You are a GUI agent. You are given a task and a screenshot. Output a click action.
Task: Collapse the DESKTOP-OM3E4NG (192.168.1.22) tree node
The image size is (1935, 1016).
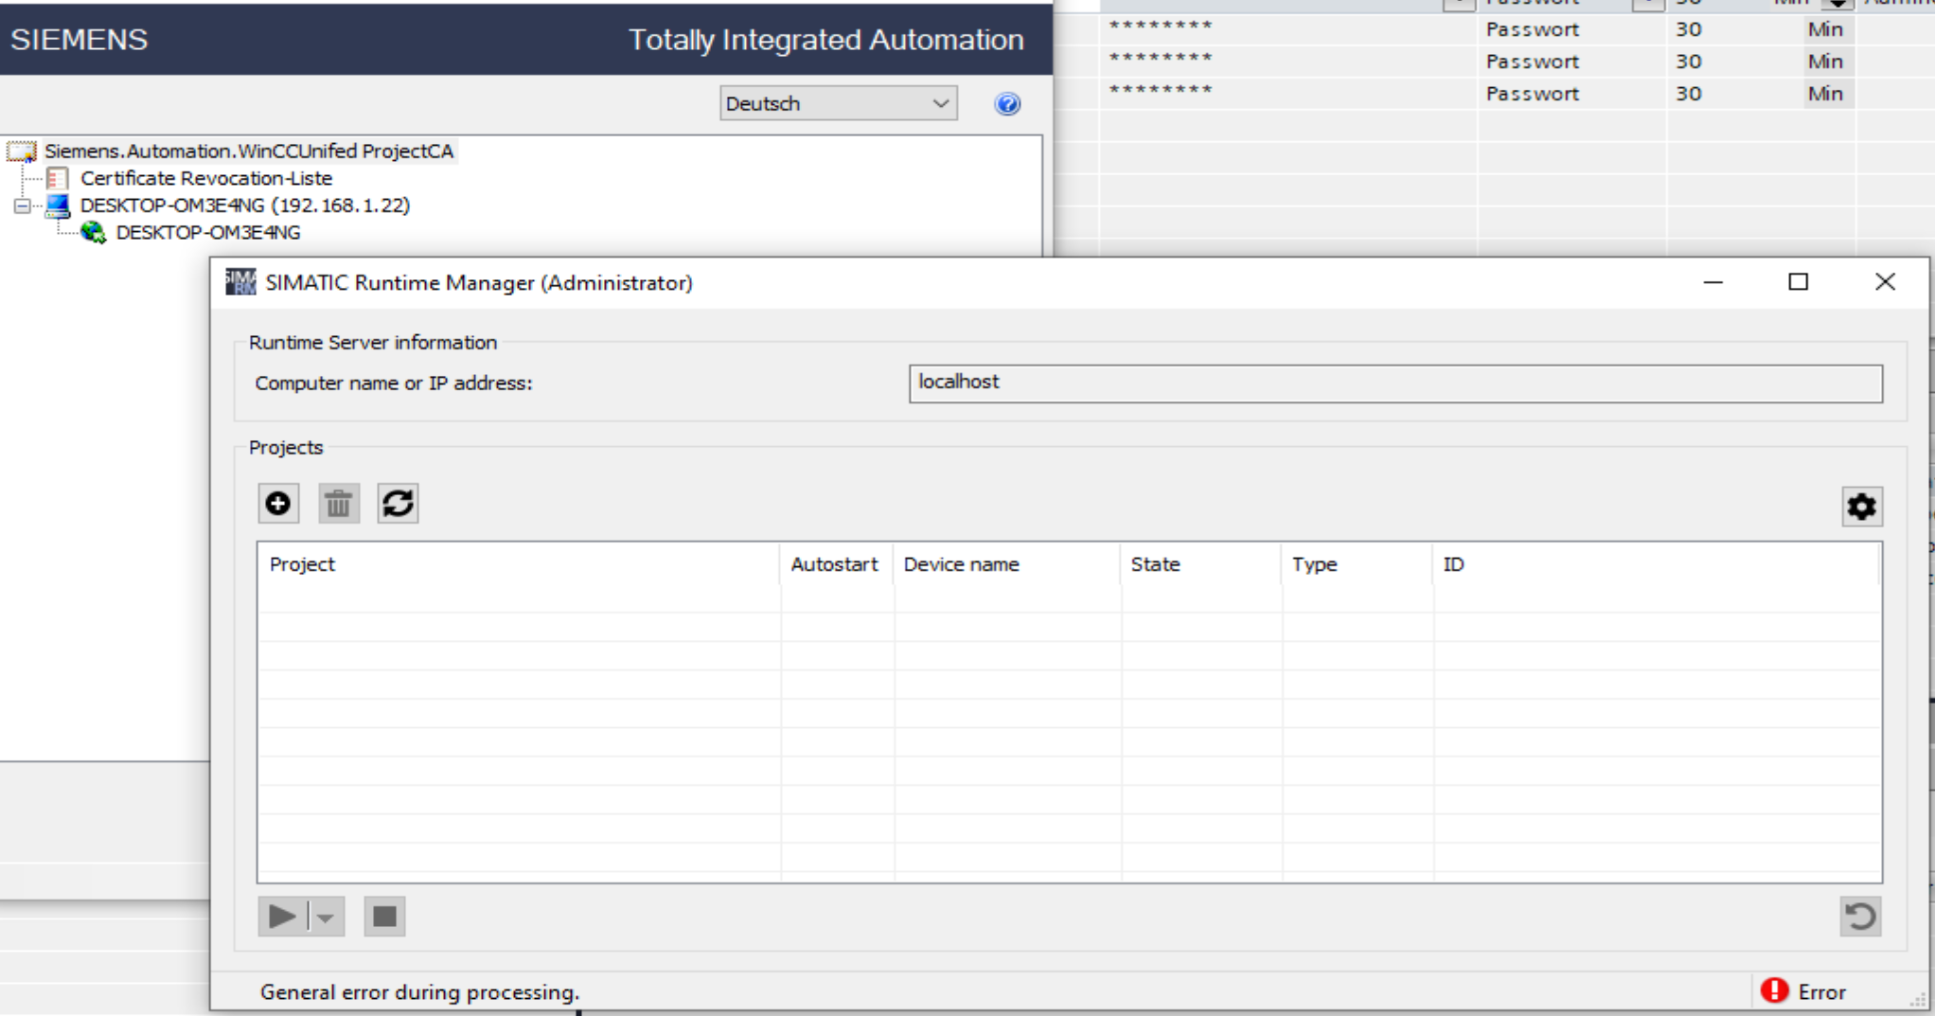[x=22, y=205]
